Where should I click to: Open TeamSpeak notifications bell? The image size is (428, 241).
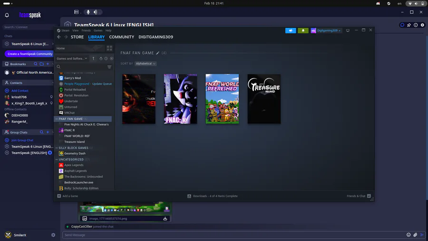[x=7, y=15]
